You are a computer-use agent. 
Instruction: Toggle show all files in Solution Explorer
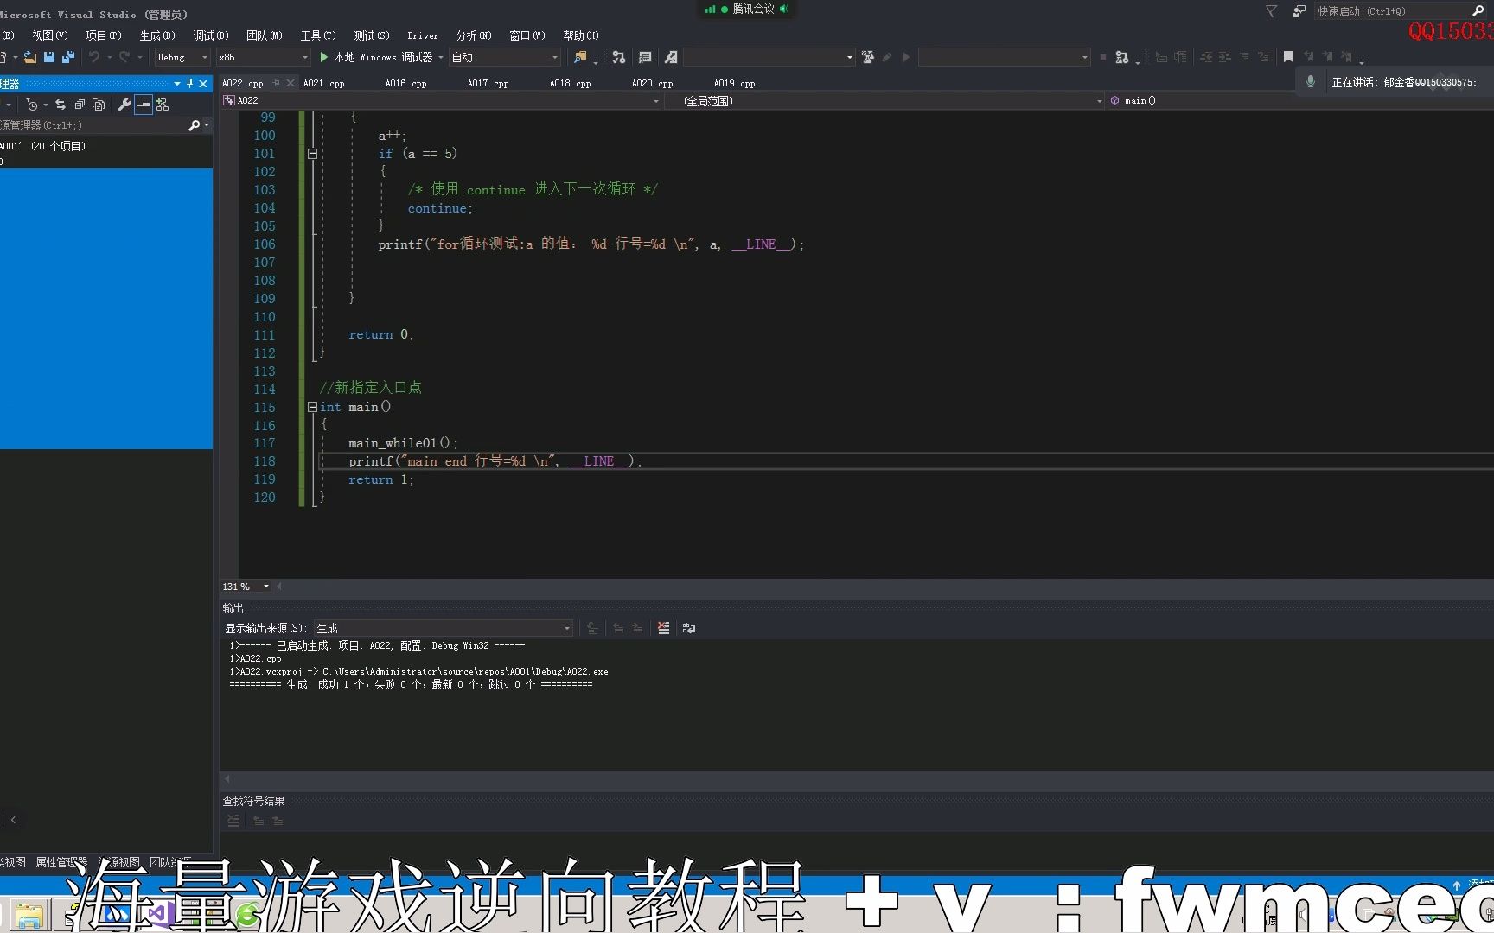pos(99,105)
